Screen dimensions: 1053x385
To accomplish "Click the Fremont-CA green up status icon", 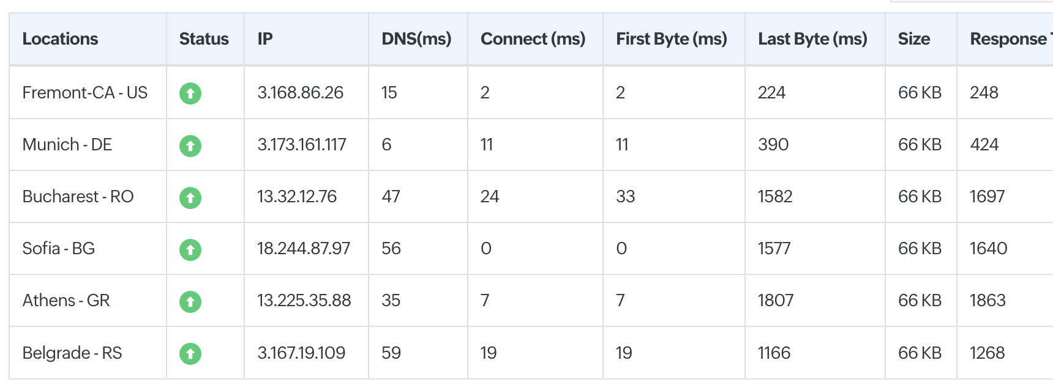I will tap(190, 94).
